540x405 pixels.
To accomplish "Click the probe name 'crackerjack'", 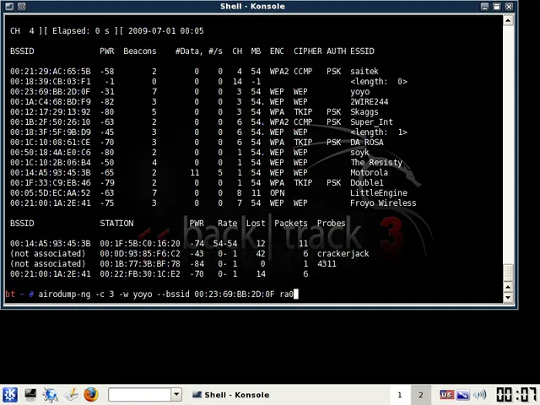I will click(x=343, y=253).
